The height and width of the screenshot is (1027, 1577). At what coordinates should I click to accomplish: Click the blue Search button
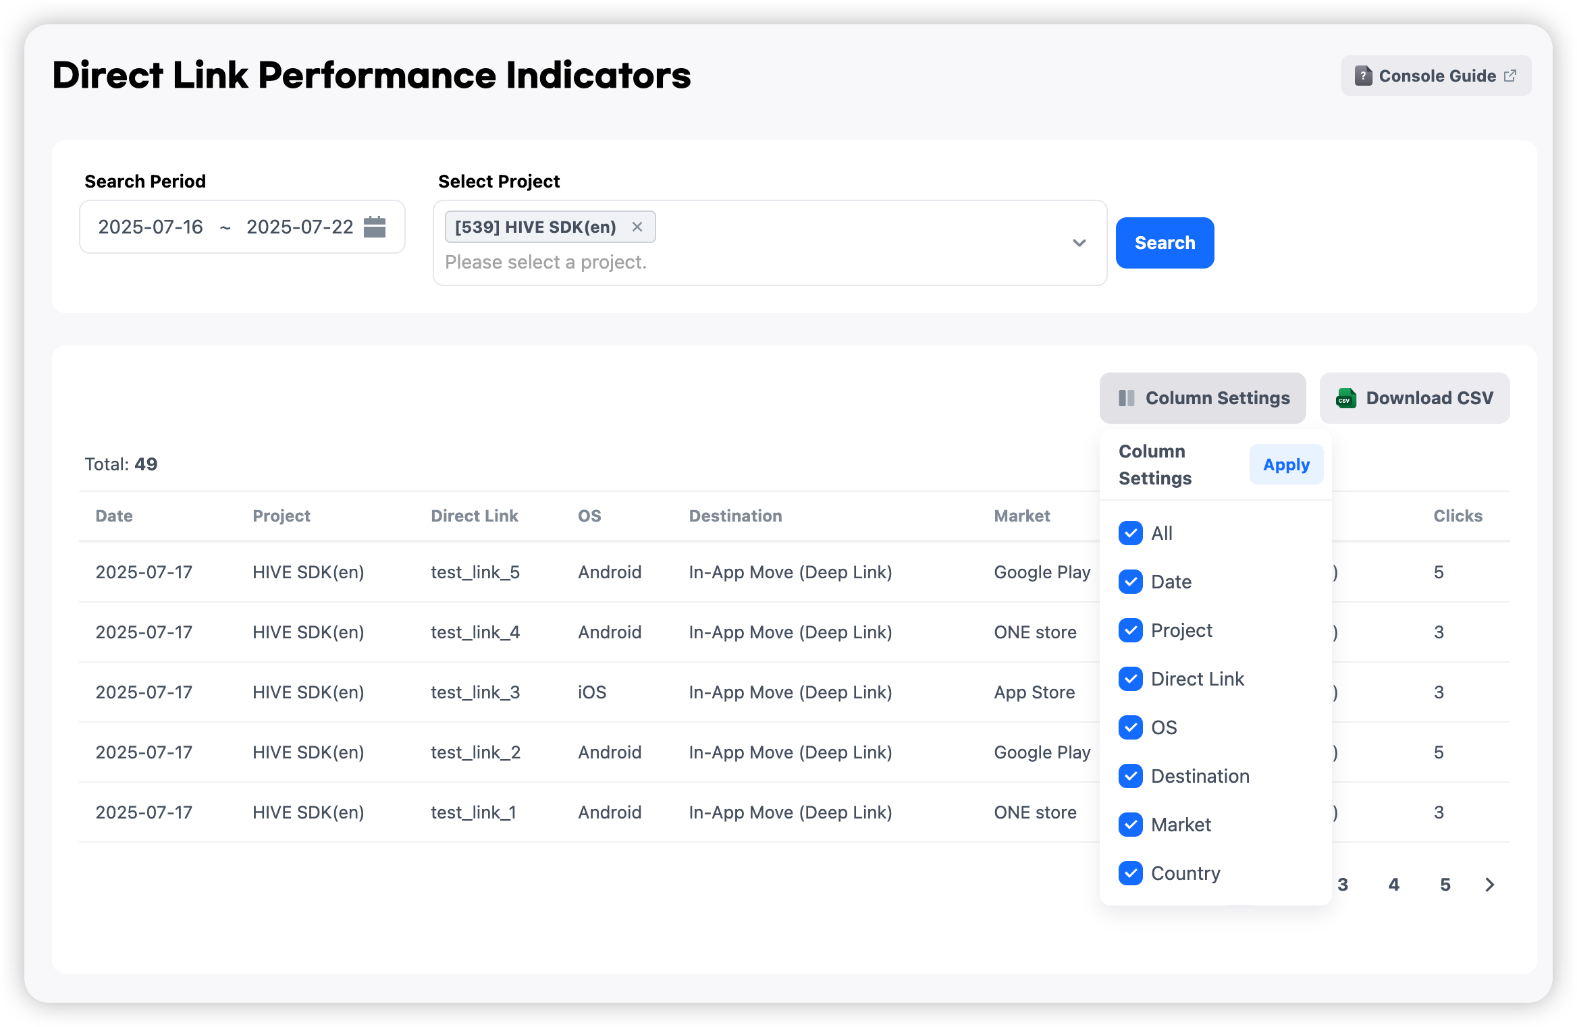[1165, 243]
